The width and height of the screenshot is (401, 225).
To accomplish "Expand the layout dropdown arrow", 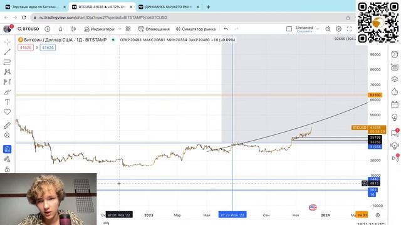I will click(x=318, y=29).
